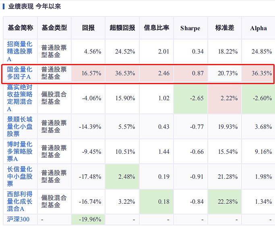Screen dimensions: 275x227
Task: Open the 沪深300 index link
Action: (x=18, y=219)
